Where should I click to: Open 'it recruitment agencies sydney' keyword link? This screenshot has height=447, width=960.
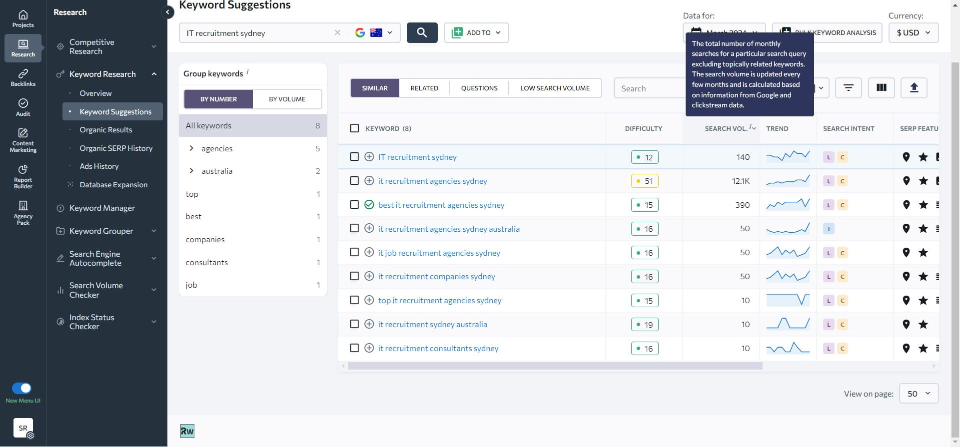pyautogui.click(x=433, y=181)
